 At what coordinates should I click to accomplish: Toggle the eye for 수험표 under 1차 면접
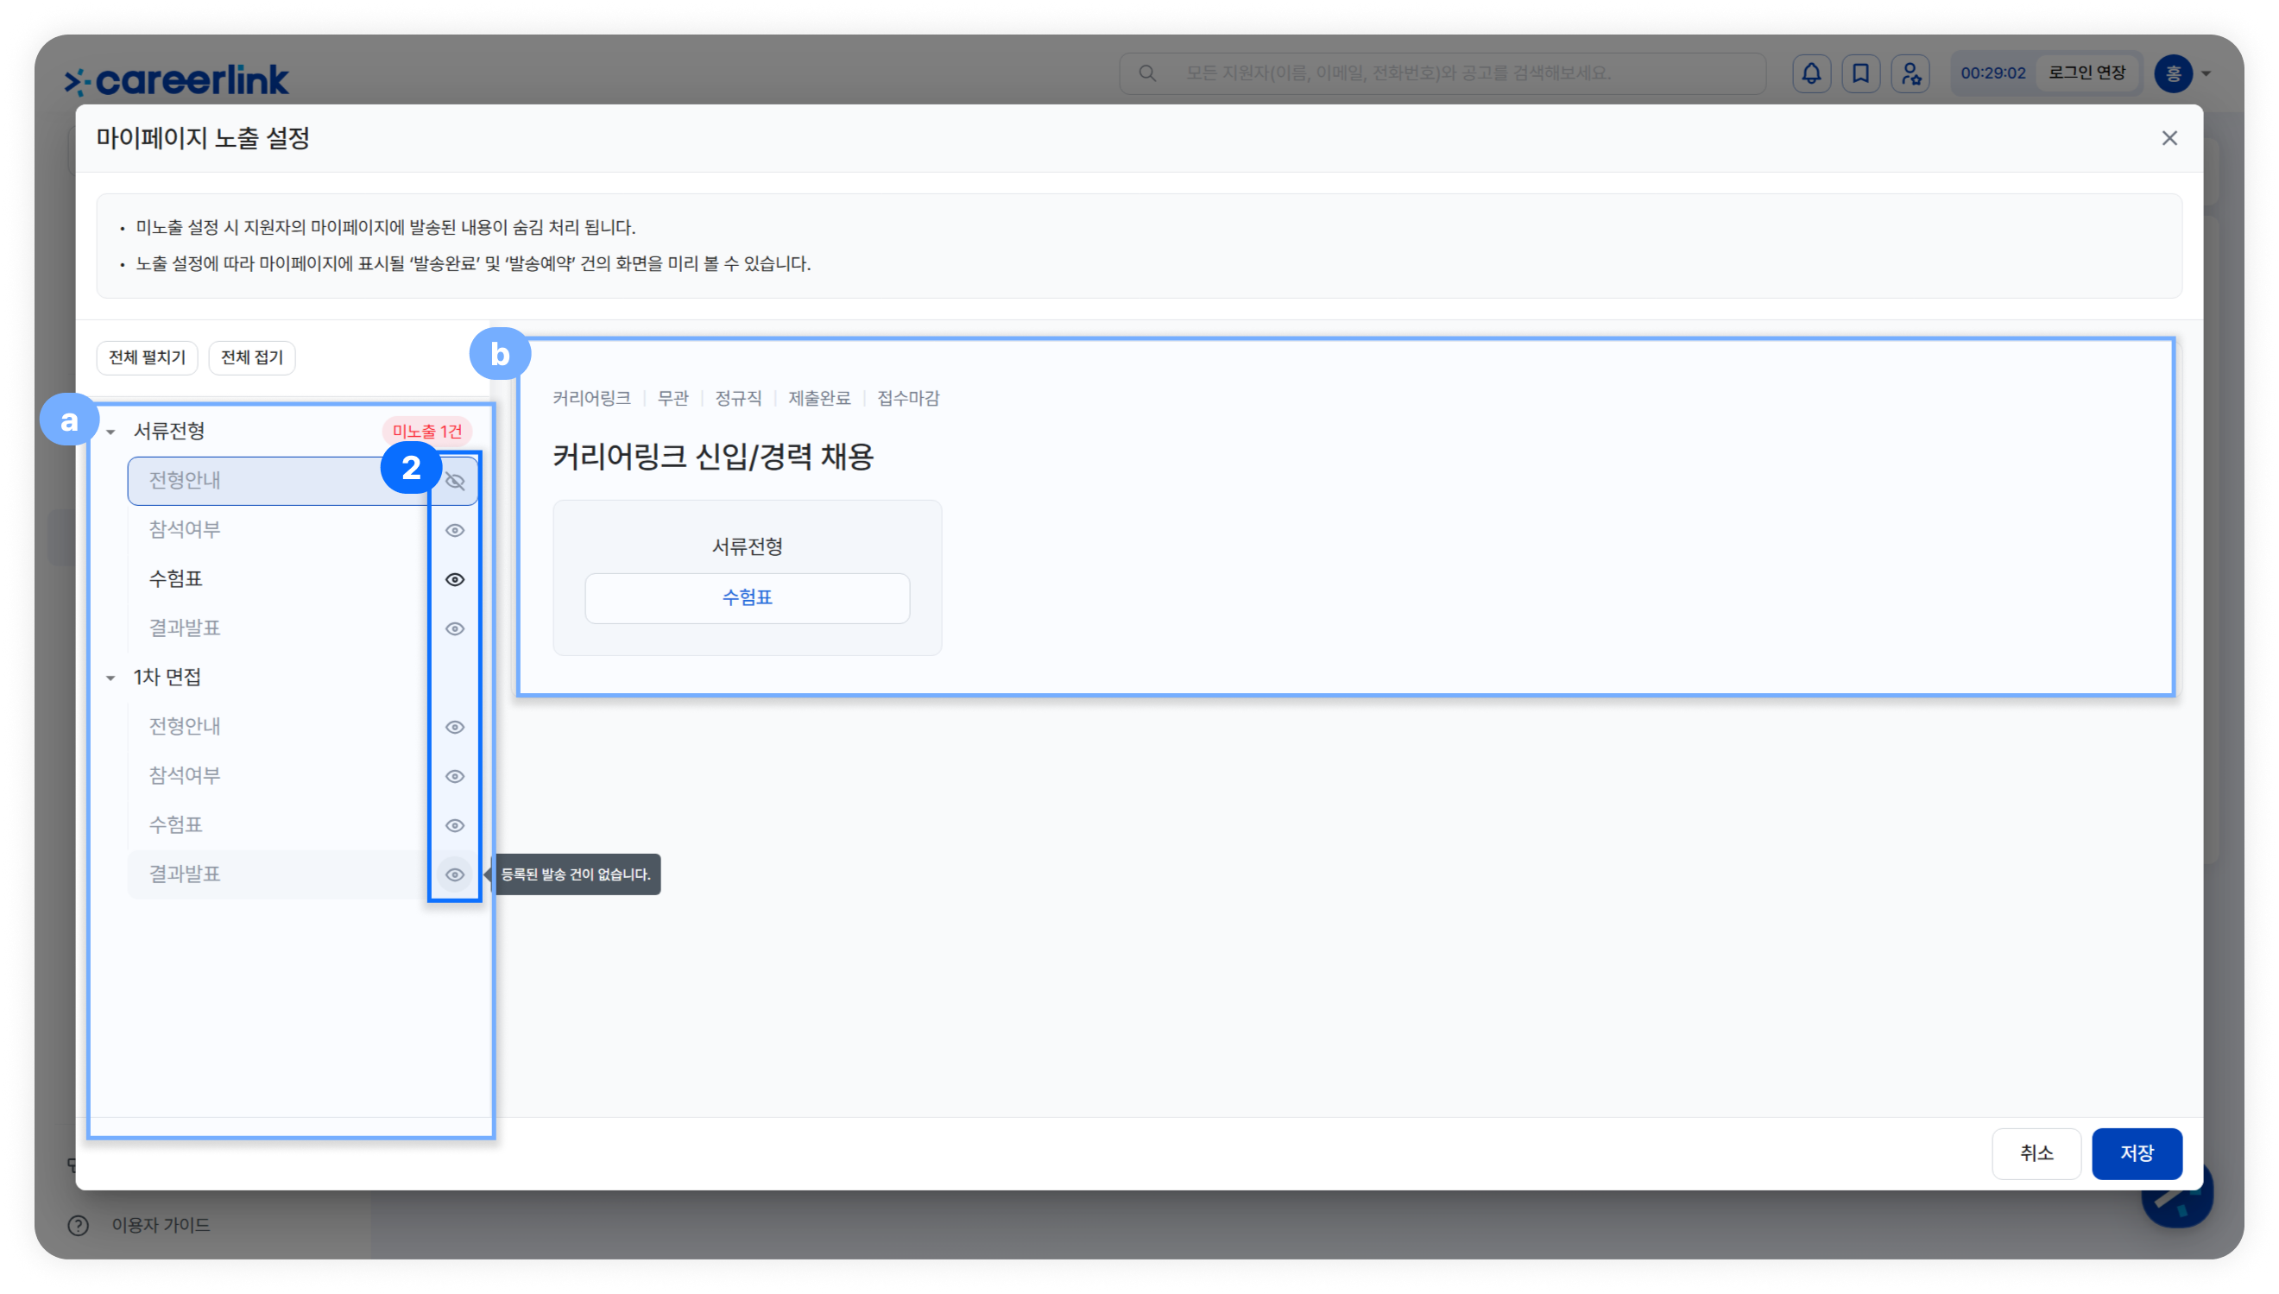point(455,825)
